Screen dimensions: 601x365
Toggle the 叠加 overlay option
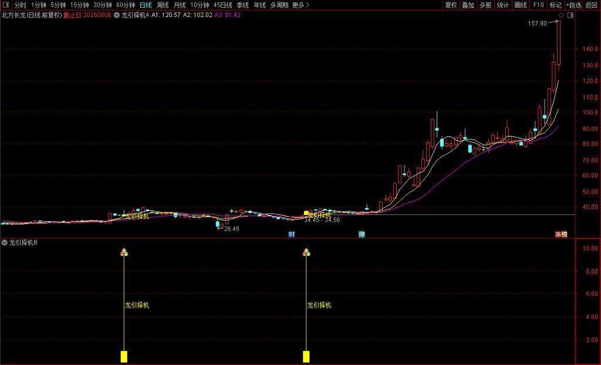click(468, 5)
